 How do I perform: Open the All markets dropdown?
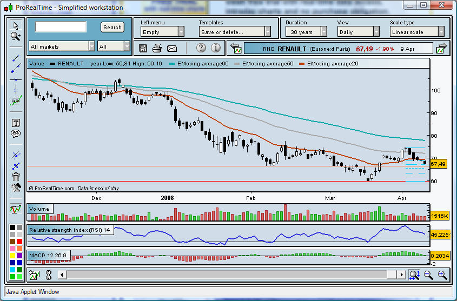pos(62,46)
